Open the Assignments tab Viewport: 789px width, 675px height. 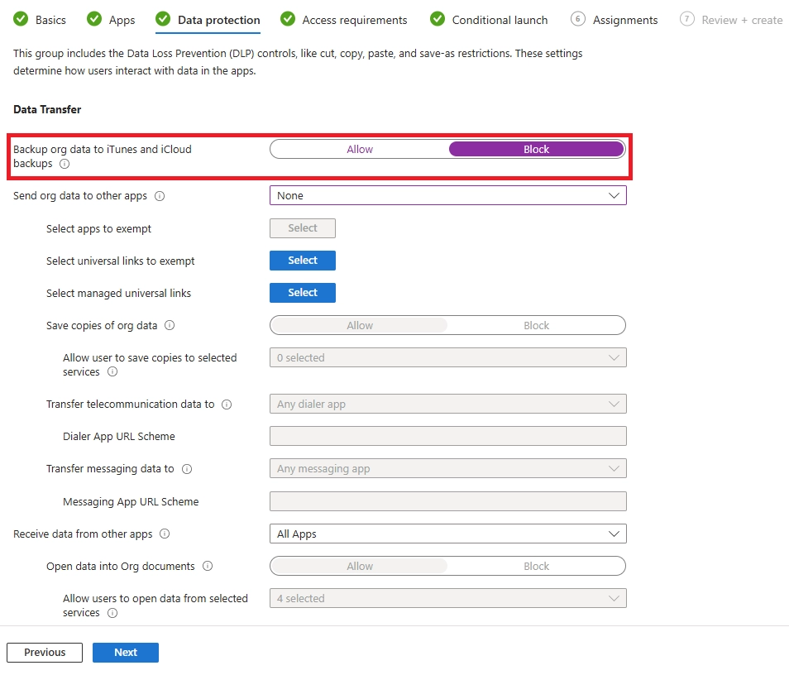click(x=625, y=20)
